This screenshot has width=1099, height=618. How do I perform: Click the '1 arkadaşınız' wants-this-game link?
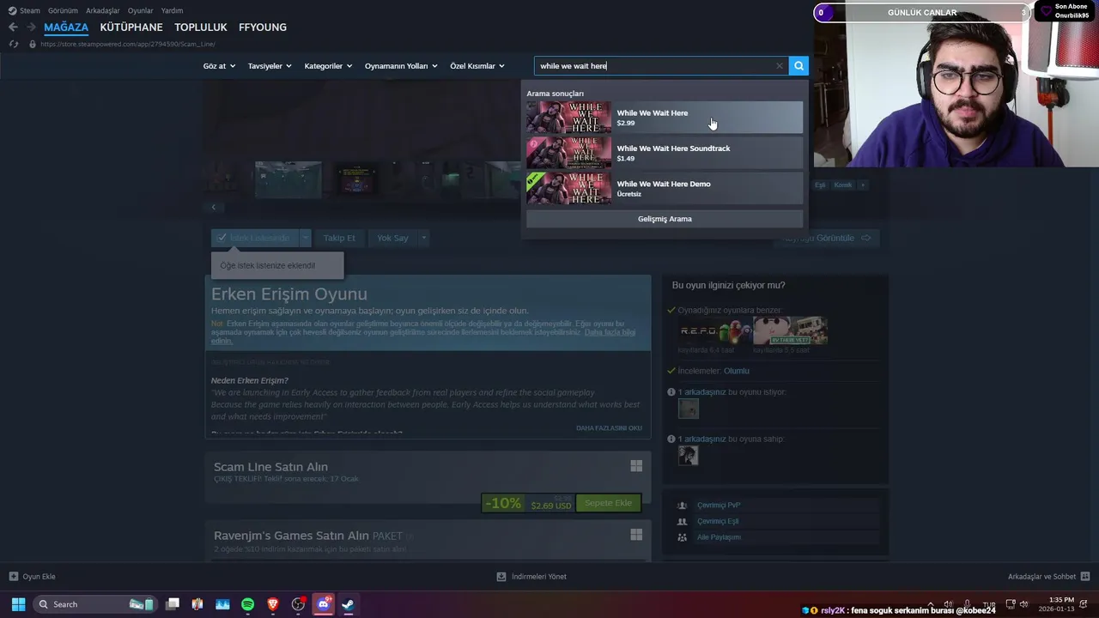[701, 392]
